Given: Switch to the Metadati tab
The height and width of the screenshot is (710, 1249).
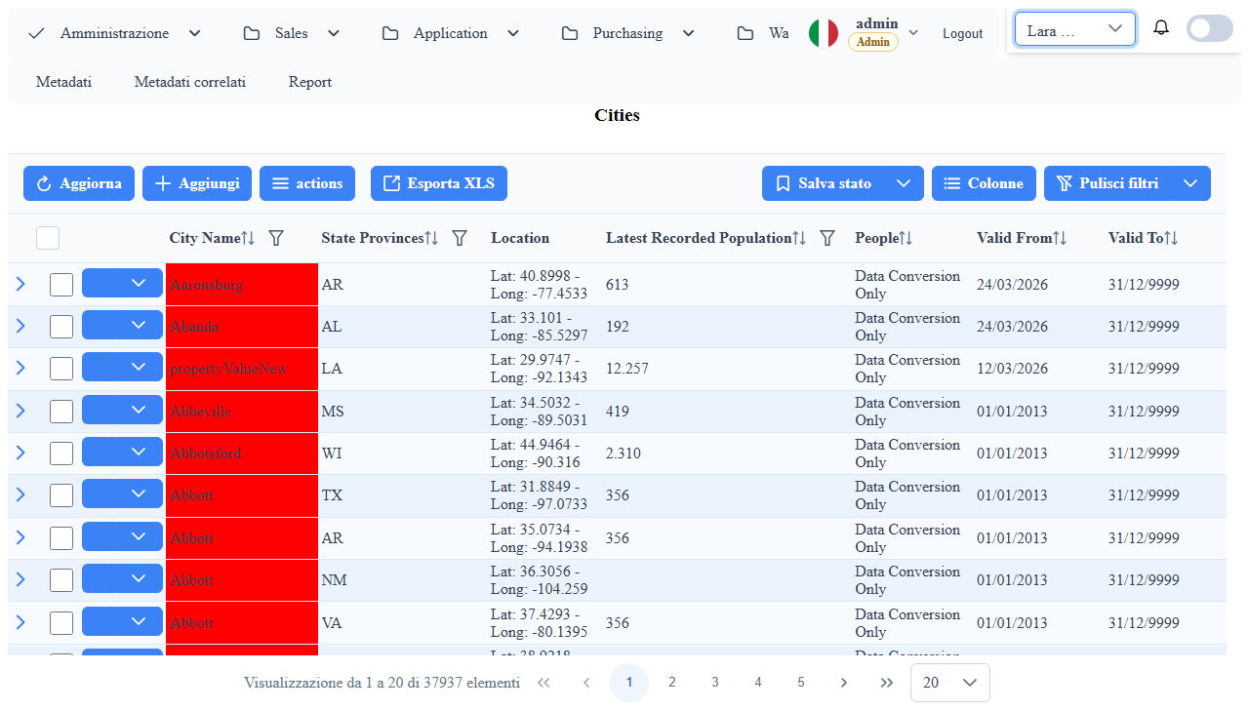Looking at the screenshot, I should tap(63, 82).
